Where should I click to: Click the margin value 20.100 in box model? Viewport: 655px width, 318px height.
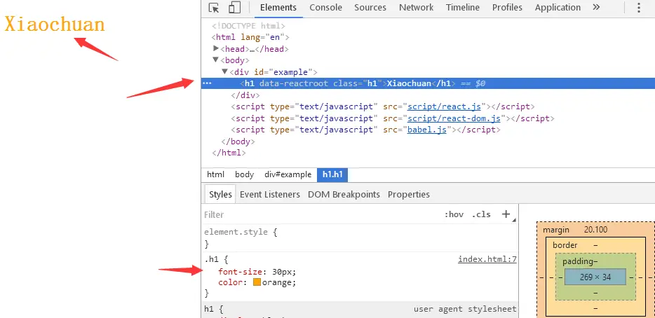pos(595,230)
